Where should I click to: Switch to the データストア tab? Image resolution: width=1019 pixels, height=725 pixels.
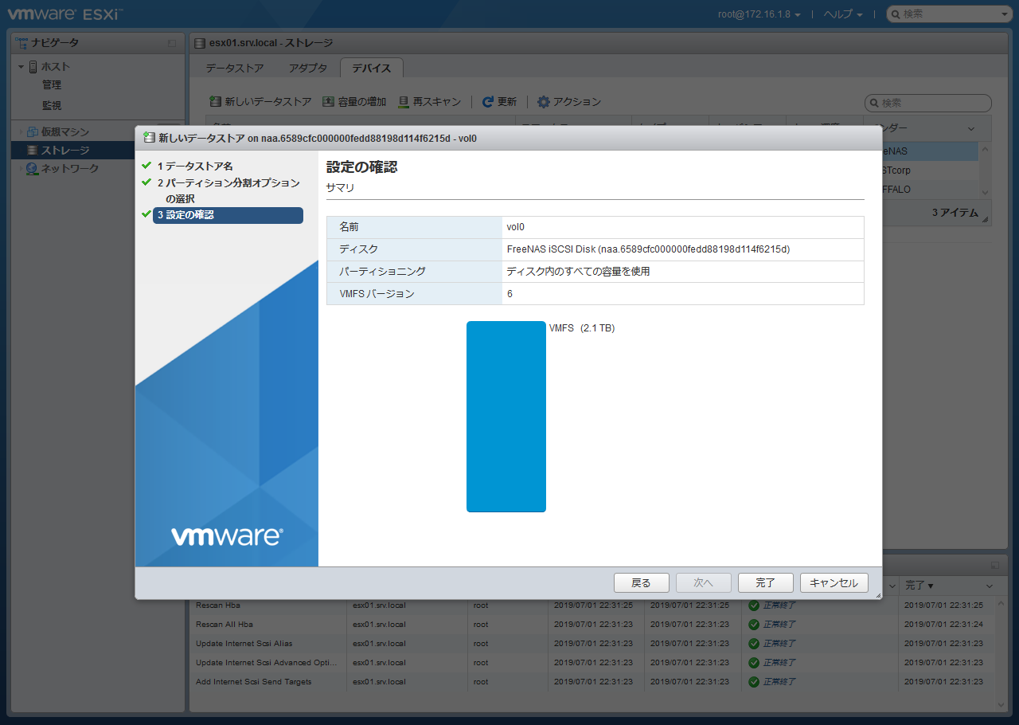pyautogui.click(x=235, y=69)
